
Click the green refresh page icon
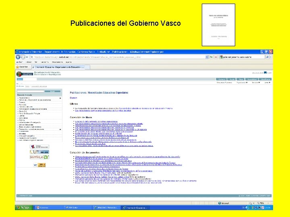coord(211,57)
